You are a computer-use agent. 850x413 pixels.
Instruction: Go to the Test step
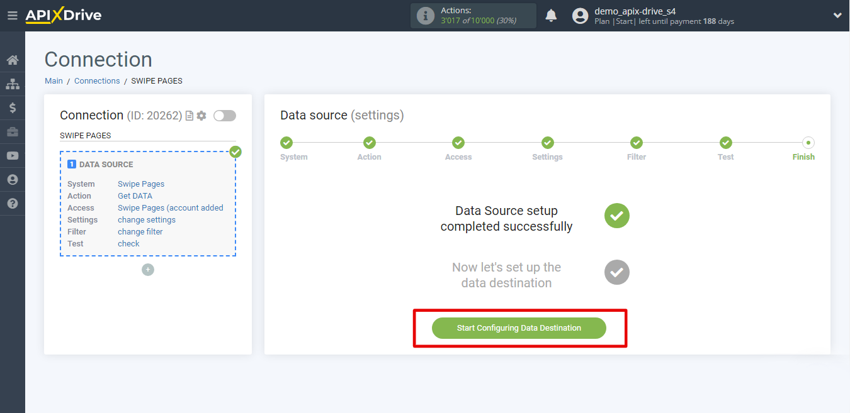(725, 149)
